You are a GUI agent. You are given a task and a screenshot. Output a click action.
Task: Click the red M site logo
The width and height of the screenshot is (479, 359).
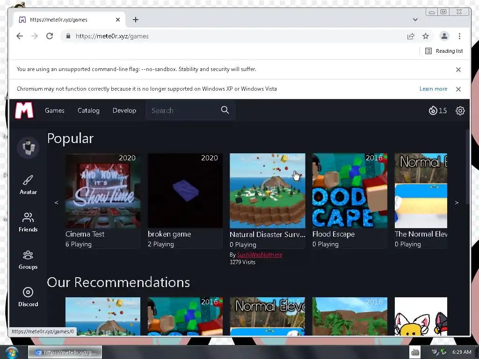click(24, 110)
